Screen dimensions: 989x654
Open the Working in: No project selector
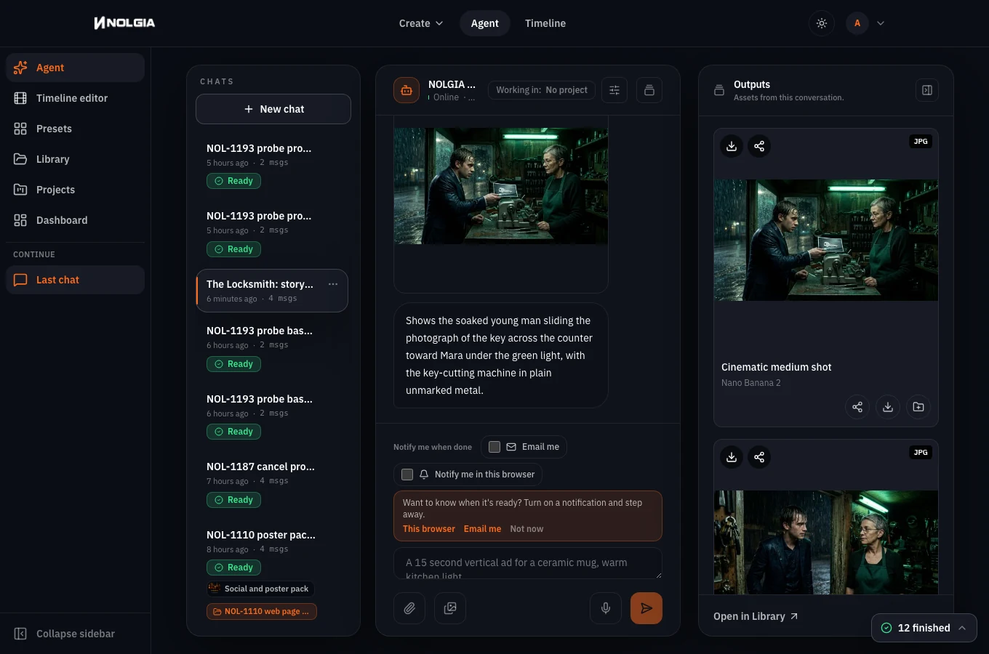pos(542,90)
